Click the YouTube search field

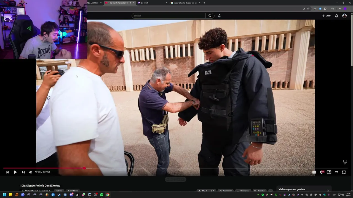point(169,16)
